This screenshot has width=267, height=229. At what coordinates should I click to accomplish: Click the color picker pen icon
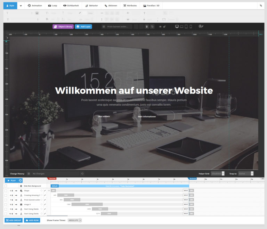(80, 13)
